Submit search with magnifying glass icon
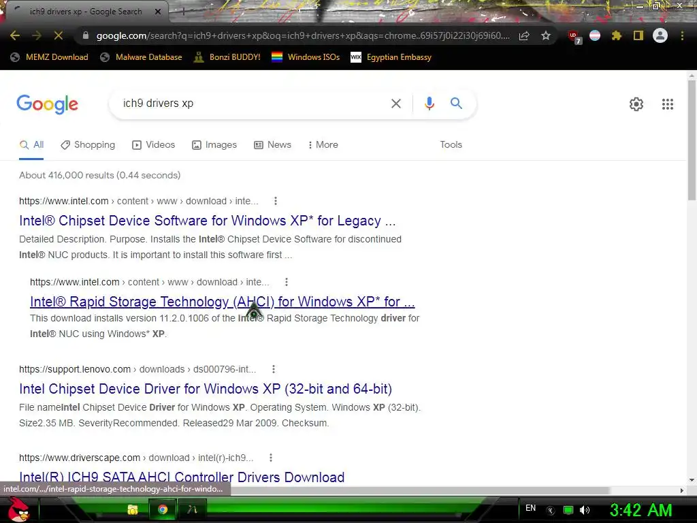The width and height of the screenshot is (697, 523). [456, 104]
